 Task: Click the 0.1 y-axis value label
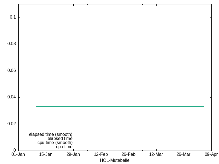point(13,17)
